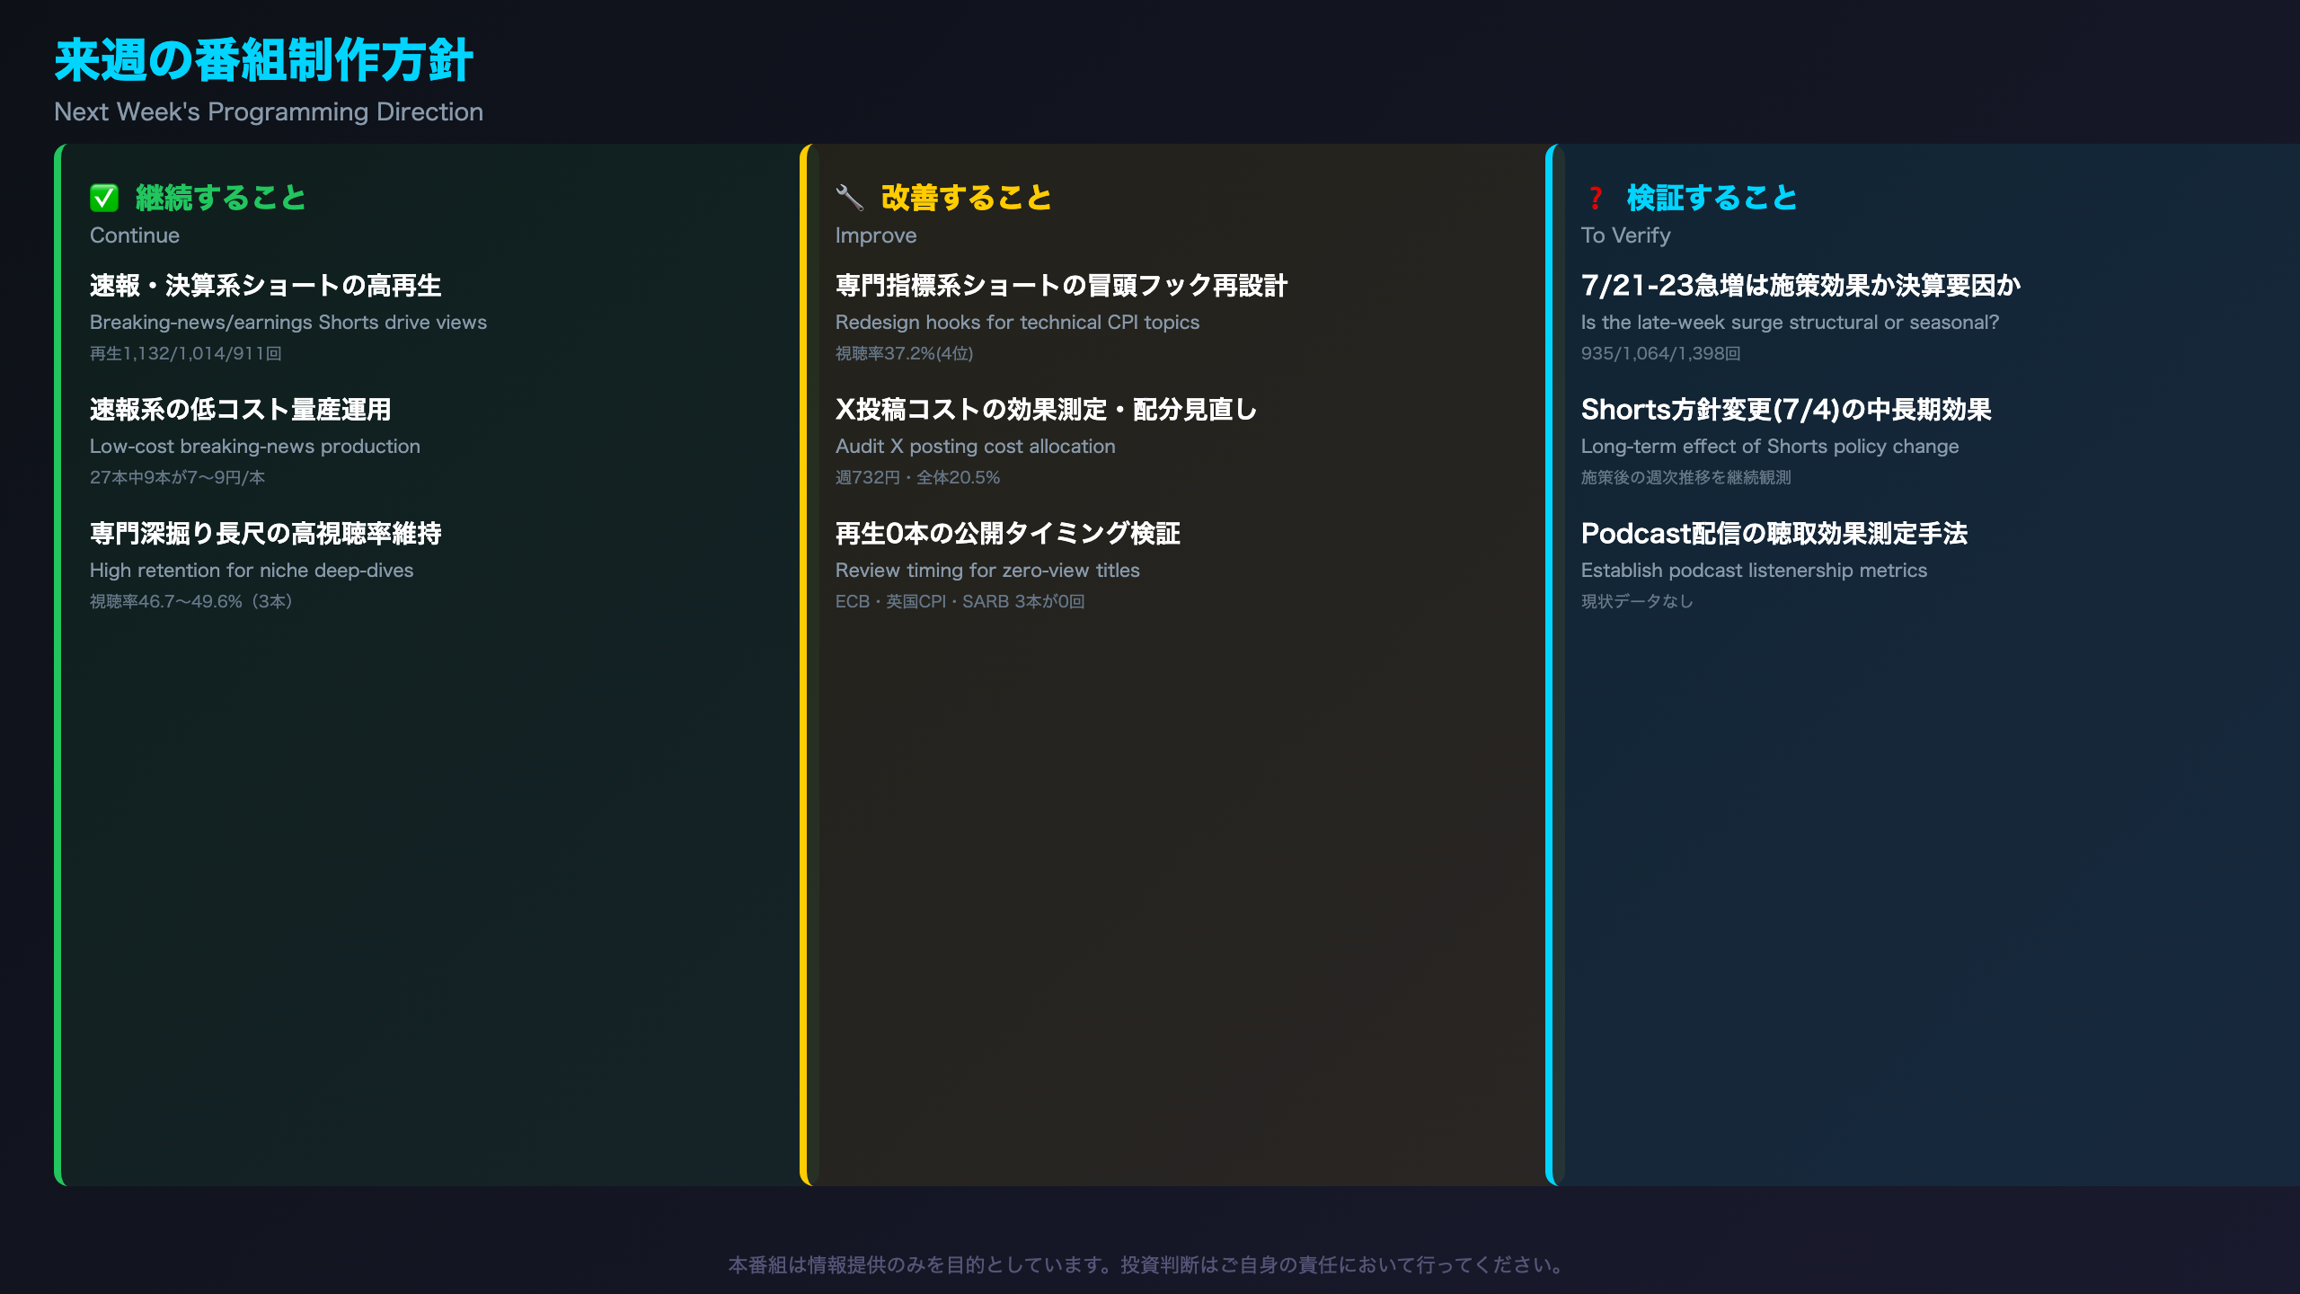Click the 再生1,132/1,014/911回 stat
Image resolution: width=2300 pixels, height=1294 pixels.
(x=186, y=353)
